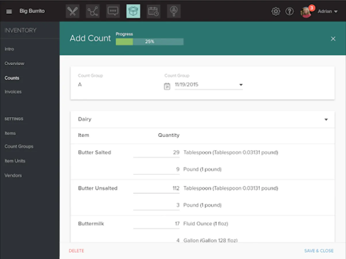Edit Butter Unsalted pound quantity 3

point(156,205)
